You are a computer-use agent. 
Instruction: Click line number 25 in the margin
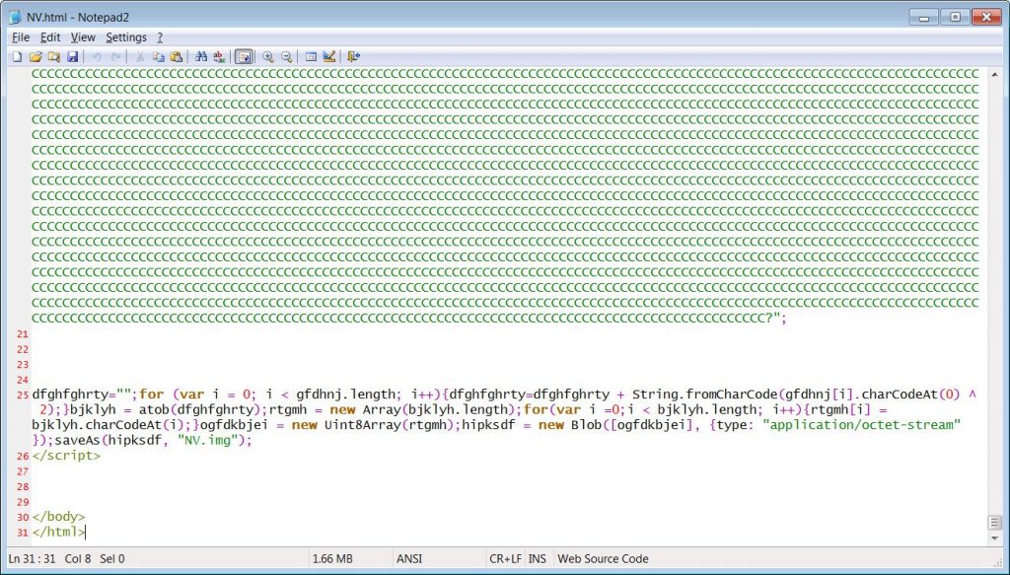[23, 395]
